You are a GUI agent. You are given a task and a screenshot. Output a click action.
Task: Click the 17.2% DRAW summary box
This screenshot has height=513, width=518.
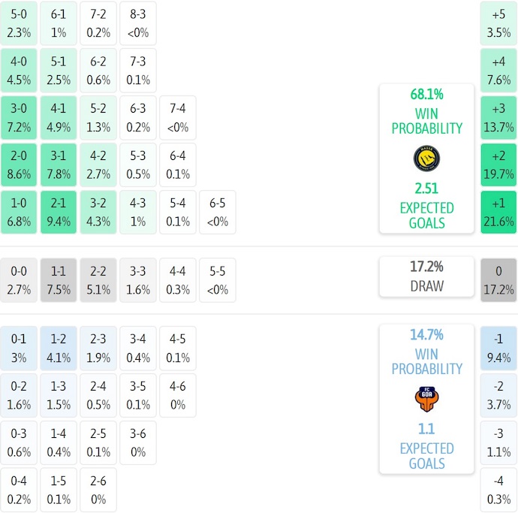tap(426, 276)
